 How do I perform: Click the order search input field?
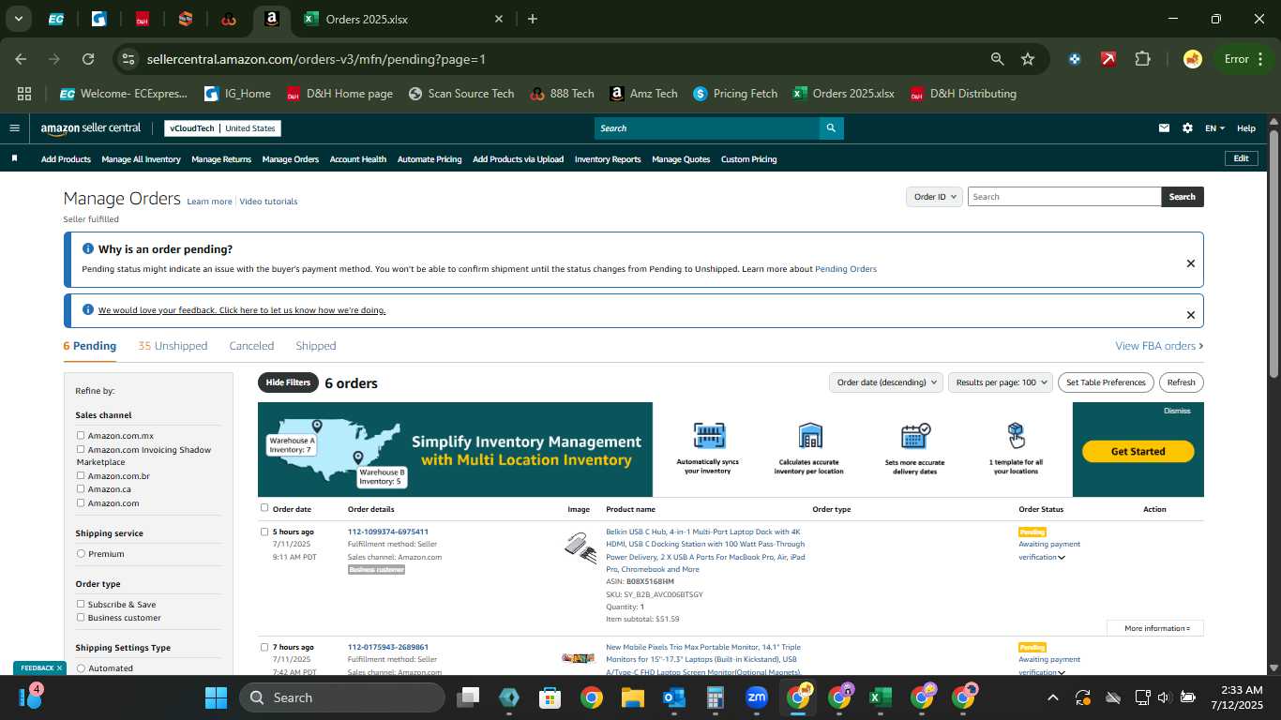[1064, 197]
